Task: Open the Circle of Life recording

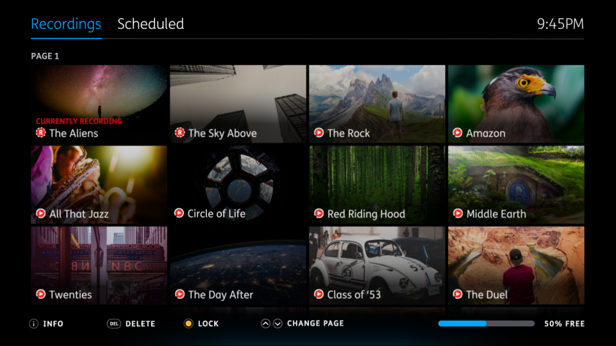Action: pyautogui.click(x=238, y=185)
